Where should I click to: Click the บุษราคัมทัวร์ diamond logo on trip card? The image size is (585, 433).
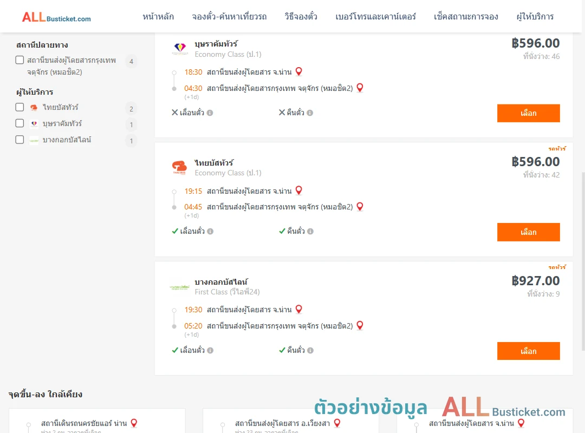point(180,49)
